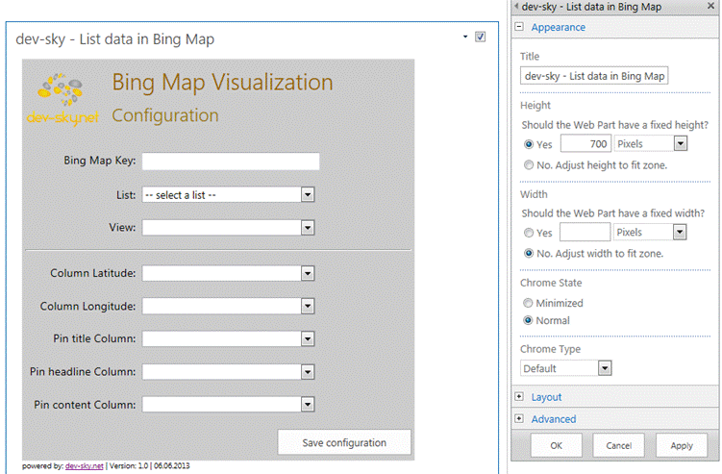Screen dimensions: 722x474
Task: Click the Bing Map Key input field
Action: (230, 162)
